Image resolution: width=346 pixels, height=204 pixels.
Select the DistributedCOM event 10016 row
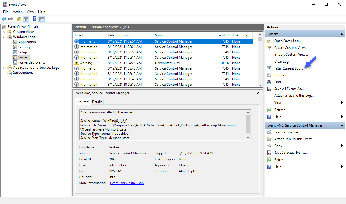163,63
